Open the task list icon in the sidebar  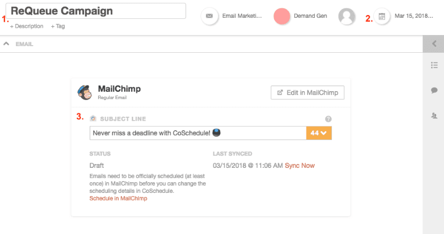434,65
